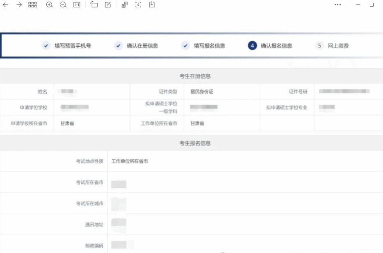Minimize the image viewer window
The height and width of the screenshot is (253, 383).
click(x=358, y=5)
